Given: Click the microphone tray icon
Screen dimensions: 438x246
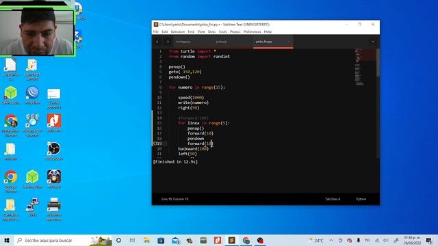Looking at the screenshot, I should point(359,241).
